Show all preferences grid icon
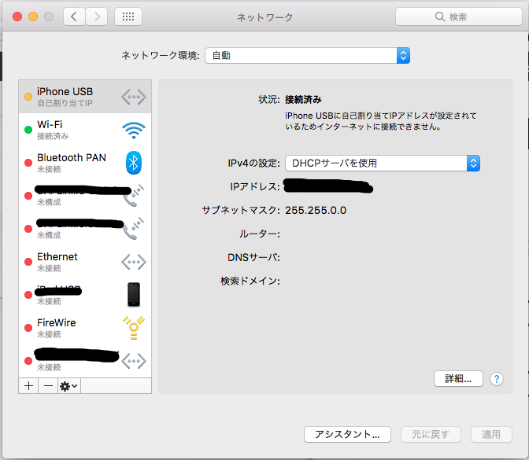Viewport: 529px width, 460px height. (128, 17)
